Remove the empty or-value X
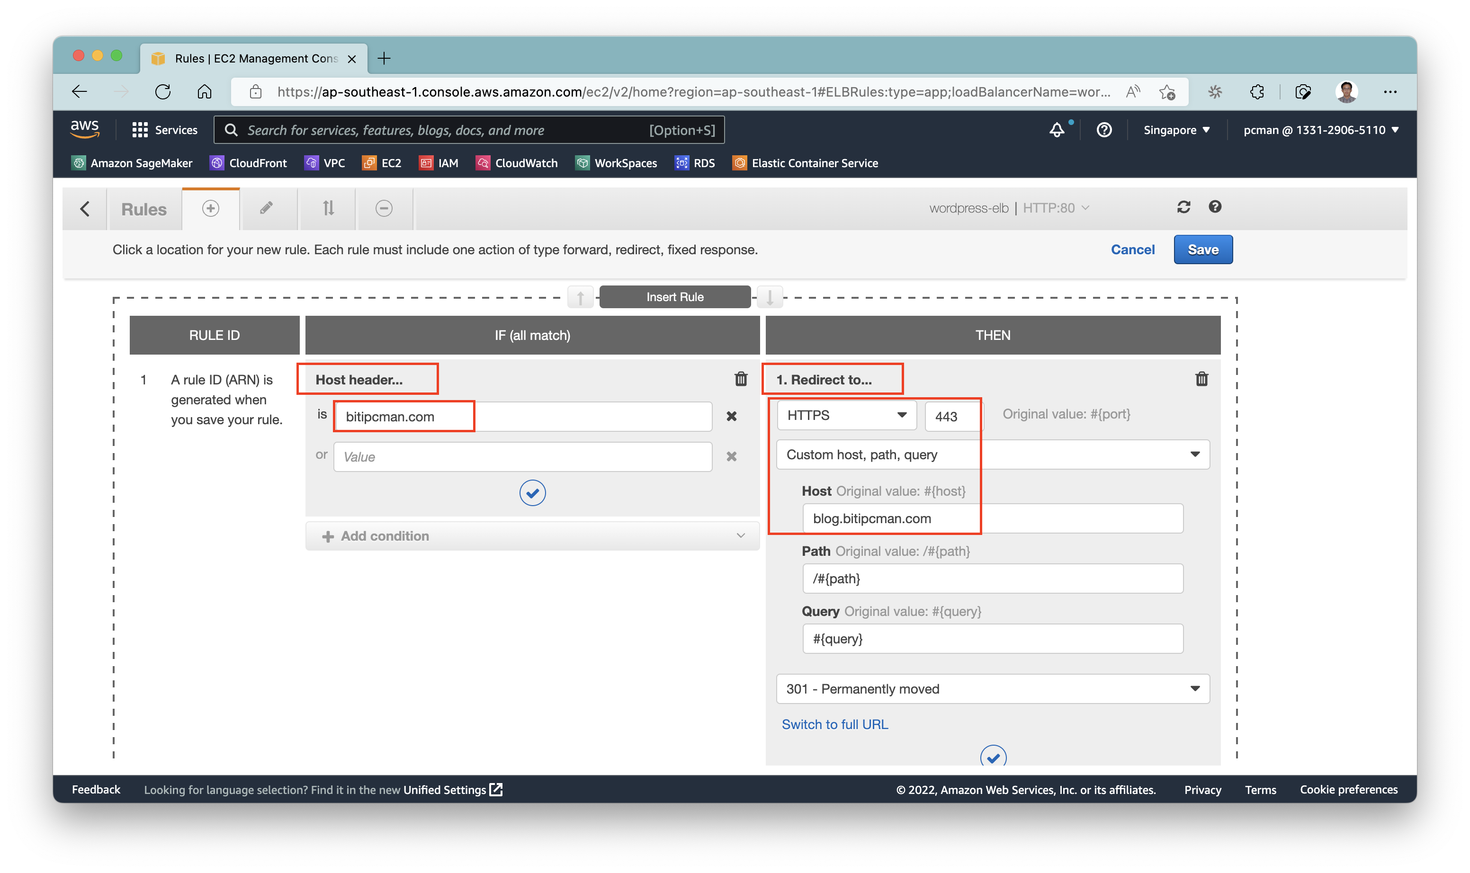 point(732,456)
